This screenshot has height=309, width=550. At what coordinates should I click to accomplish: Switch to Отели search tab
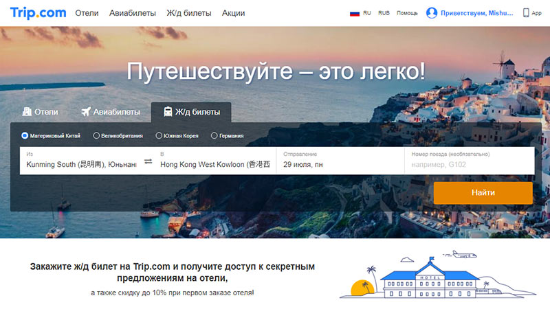[41, 112]
